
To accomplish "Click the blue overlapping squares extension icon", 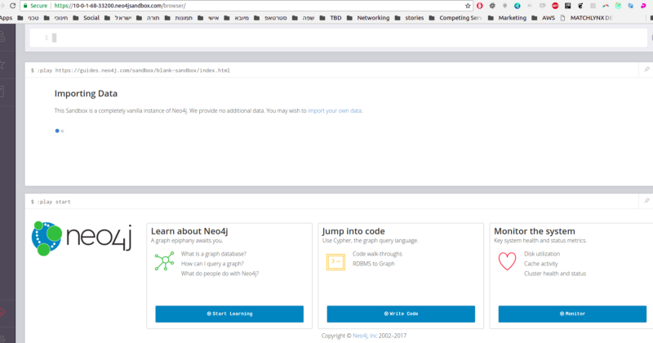I will 630,6.
